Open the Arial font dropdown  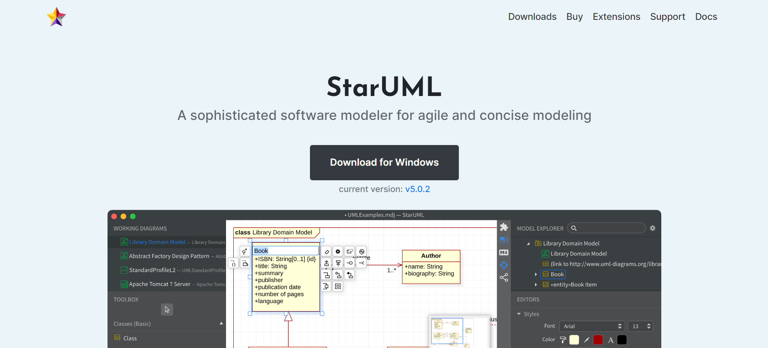coord(592,327)
